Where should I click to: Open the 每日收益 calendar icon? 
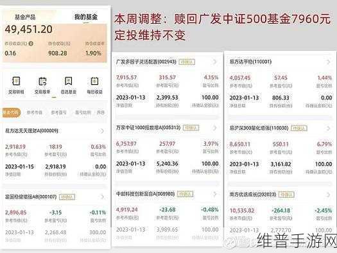pyautogui.click(x=94, y=82)
